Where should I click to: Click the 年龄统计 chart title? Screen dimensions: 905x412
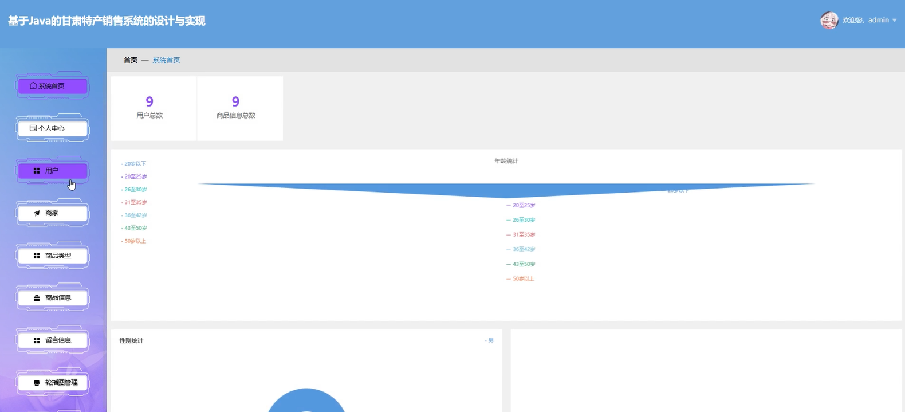pos(506,161)
